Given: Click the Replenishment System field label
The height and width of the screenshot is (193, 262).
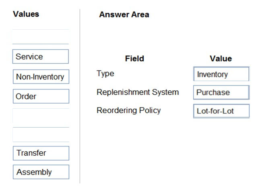Looking at the screenshot, I should 138,92.
